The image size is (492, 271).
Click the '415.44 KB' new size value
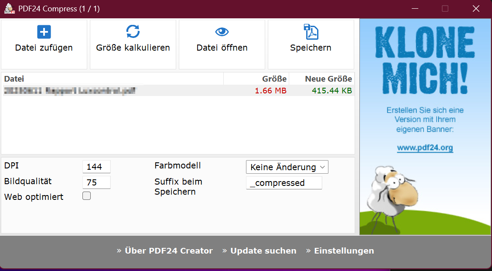tap(331, 91)
